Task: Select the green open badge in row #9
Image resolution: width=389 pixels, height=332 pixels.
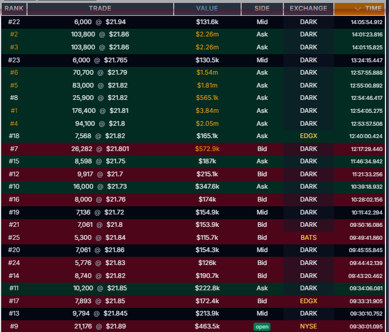Action: point(262,327)
